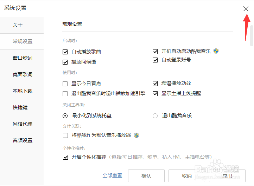Open 本地下载 settings tab
The image size is (254, 186).
[22, 91]
